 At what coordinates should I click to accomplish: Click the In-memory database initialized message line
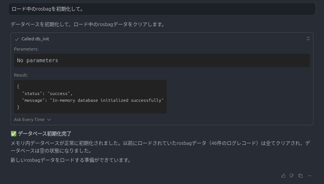click(x=93, y=100)
